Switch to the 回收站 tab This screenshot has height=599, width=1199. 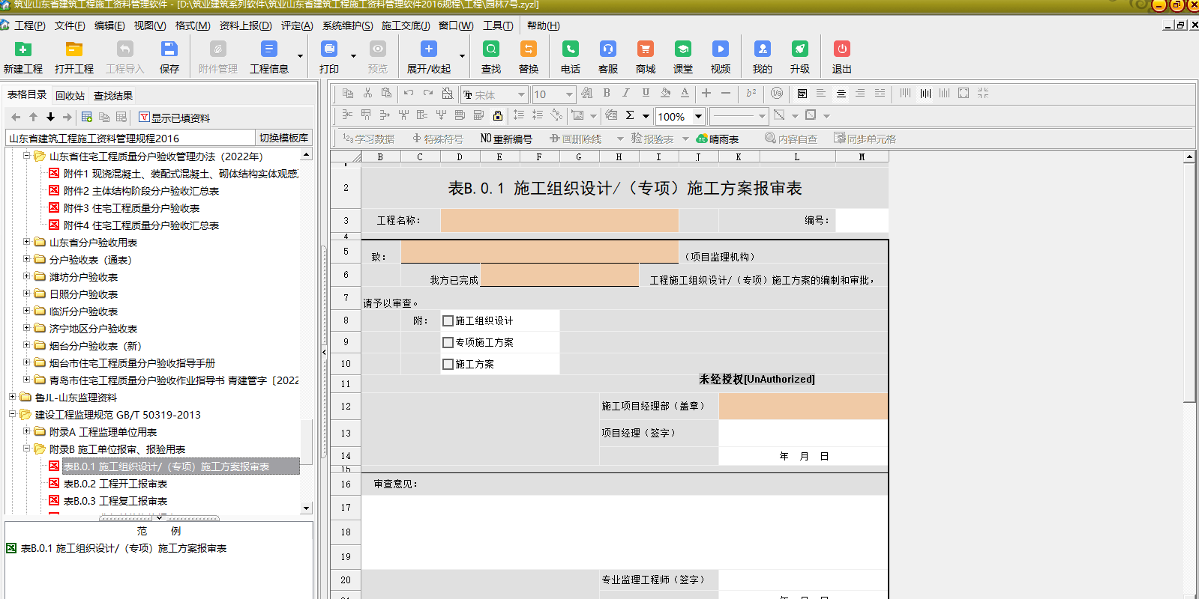point(70,96)
